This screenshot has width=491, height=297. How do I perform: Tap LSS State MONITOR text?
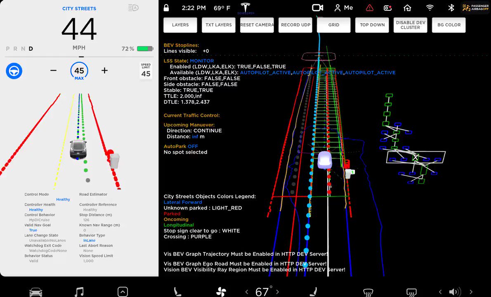coord(189,61)
